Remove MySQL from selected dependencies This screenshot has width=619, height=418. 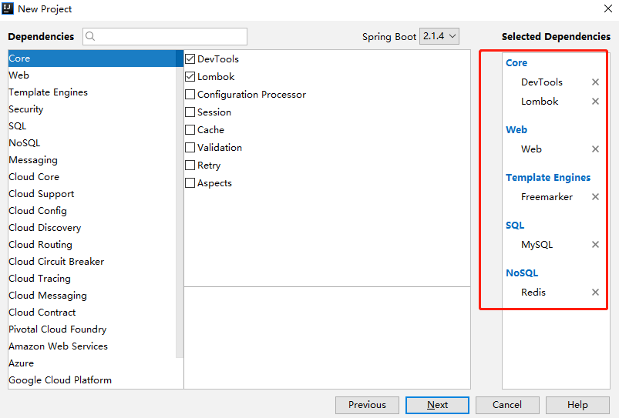pyautogui.click(x=595, y=245)
